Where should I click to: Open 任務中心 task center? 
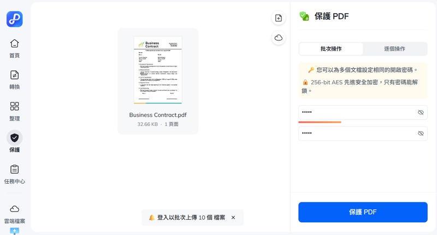coord(15,174)
